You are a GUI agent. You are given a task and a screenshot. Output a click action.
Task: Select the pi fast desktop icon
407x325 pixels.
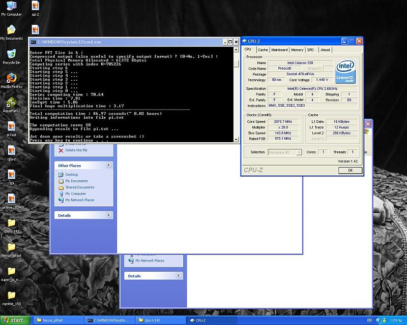(x=11, y=129)
